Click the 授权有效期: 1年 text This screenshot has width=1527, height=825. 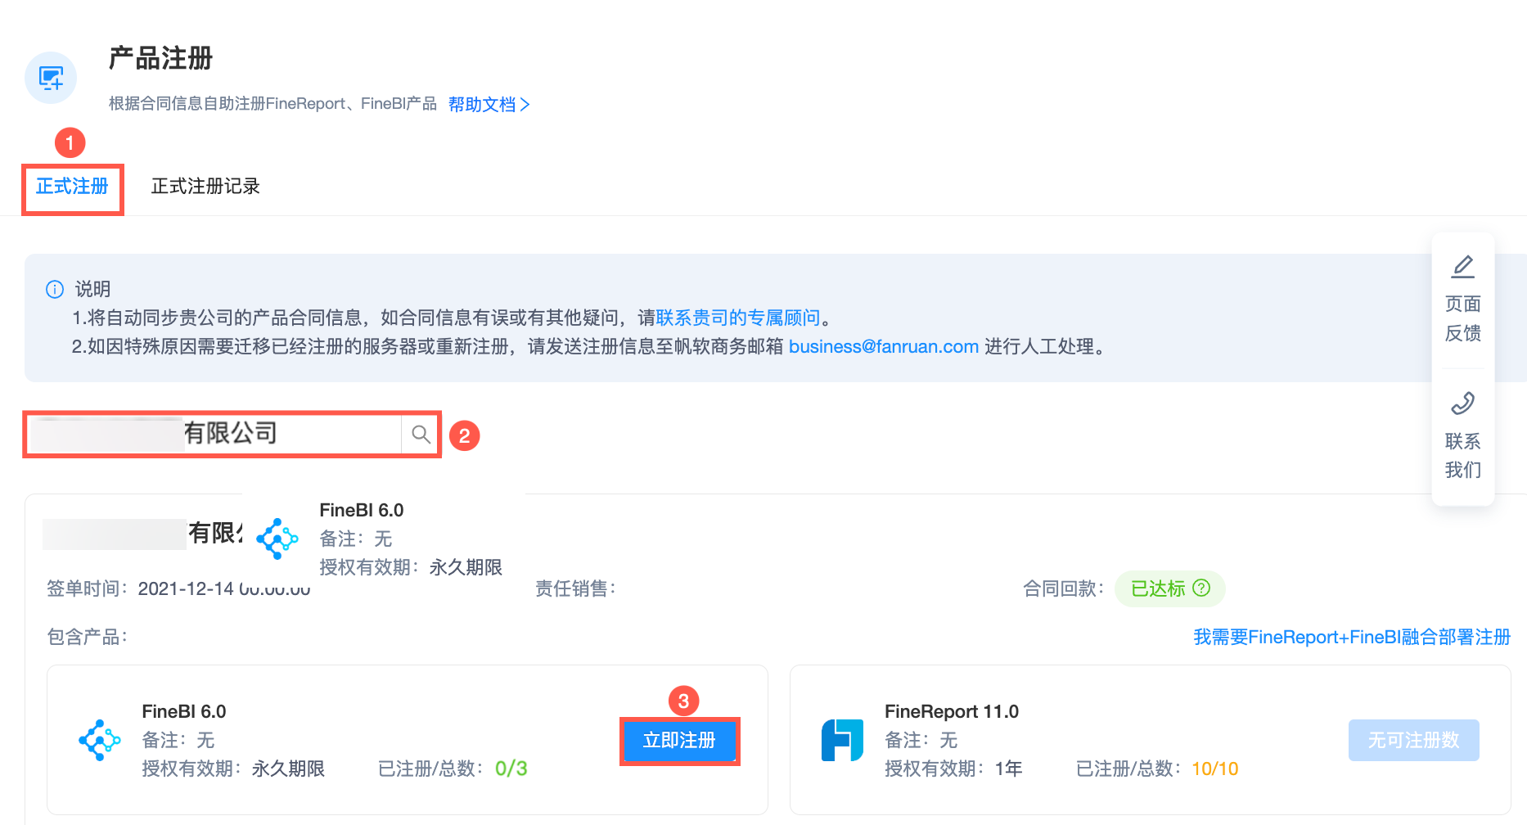tap(953, 769)
